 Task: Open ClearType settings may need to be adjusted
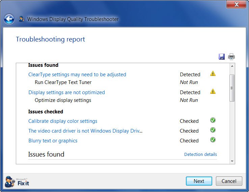point(77,75)
